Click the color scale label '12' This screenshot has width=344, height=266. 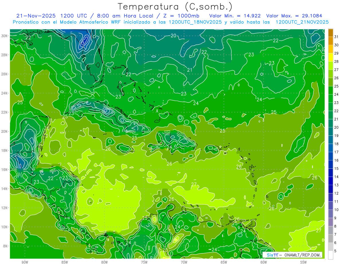pyautogui.click(x=336, y=193)
